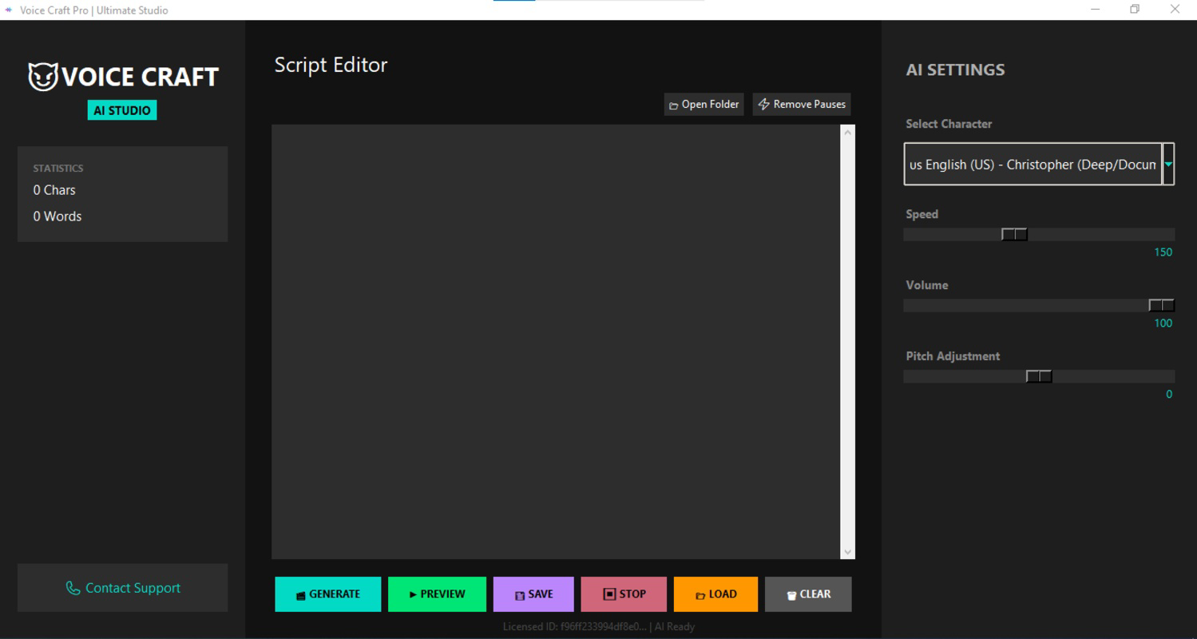Load a script with the LOAD button
Image resolution: width=1197 pixels, height=639 pixels.
click(x=715, y=594)
